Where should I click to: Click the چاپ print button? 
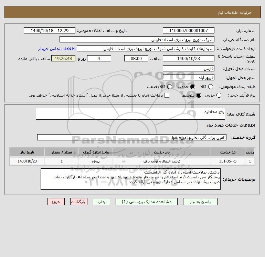(102, 202)
